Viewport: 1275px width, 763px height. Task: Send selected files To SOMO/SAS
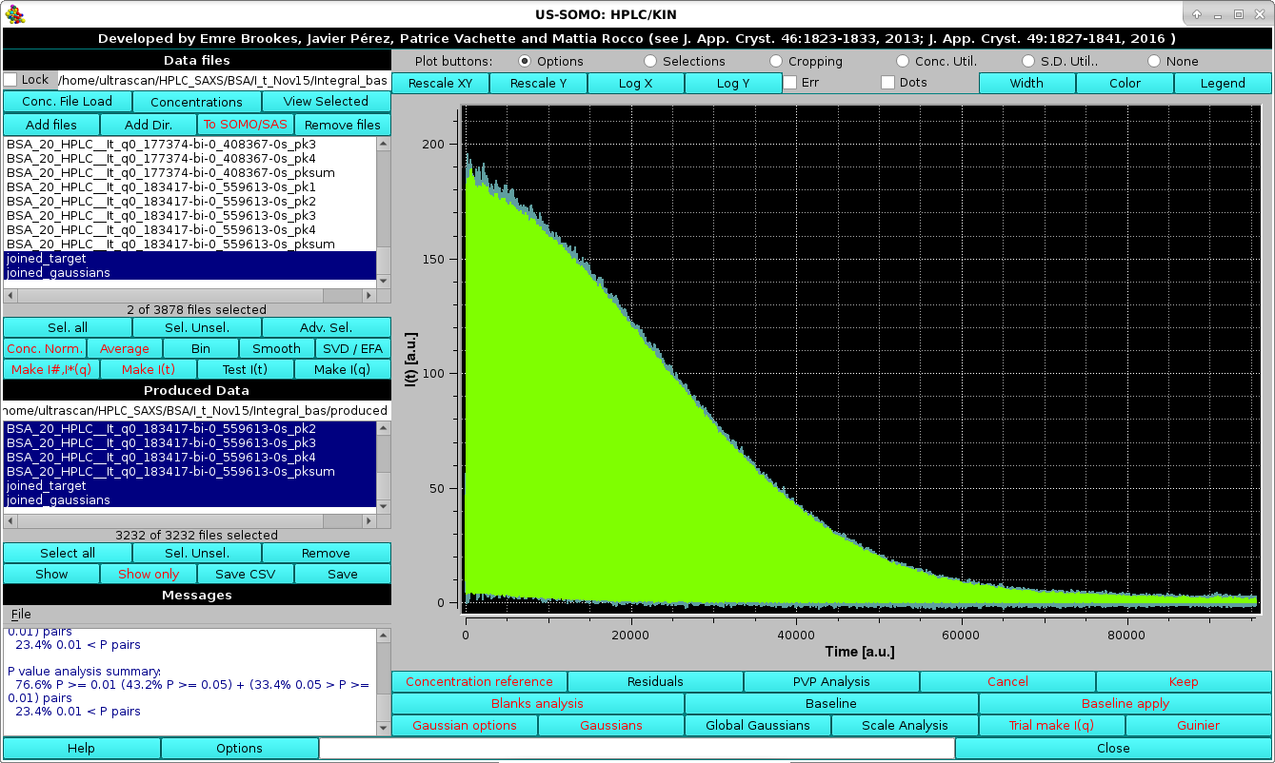(245, 124)
